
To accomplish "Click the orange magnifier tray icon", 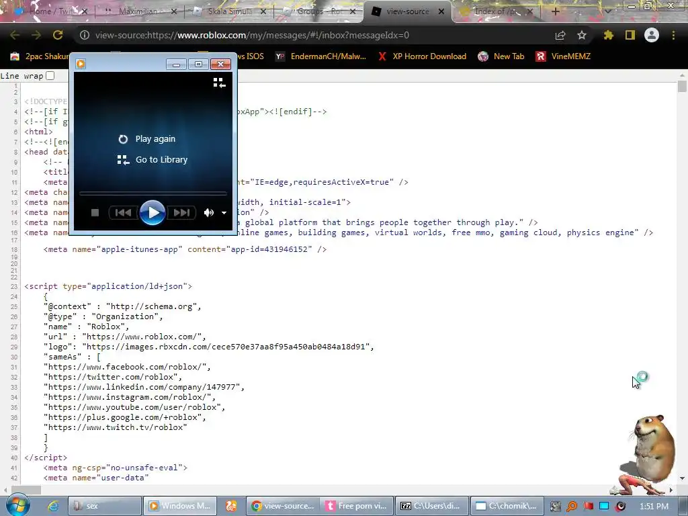I will pos(572,507).
